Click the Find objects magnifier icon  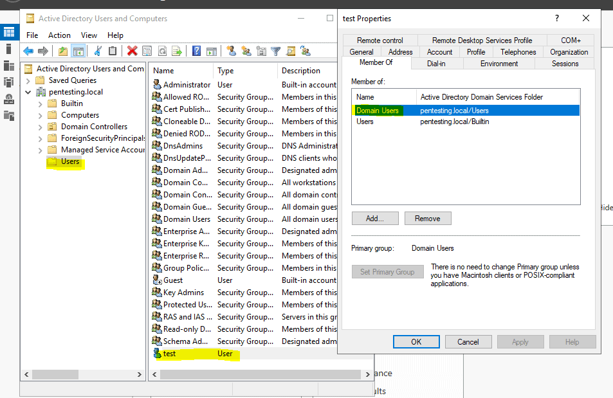tap(291, 51)
